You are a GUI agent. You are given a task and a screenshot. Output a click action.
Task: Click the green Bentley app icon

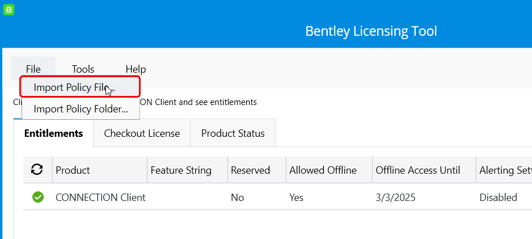pyautogui.click(x=9, y=10)
